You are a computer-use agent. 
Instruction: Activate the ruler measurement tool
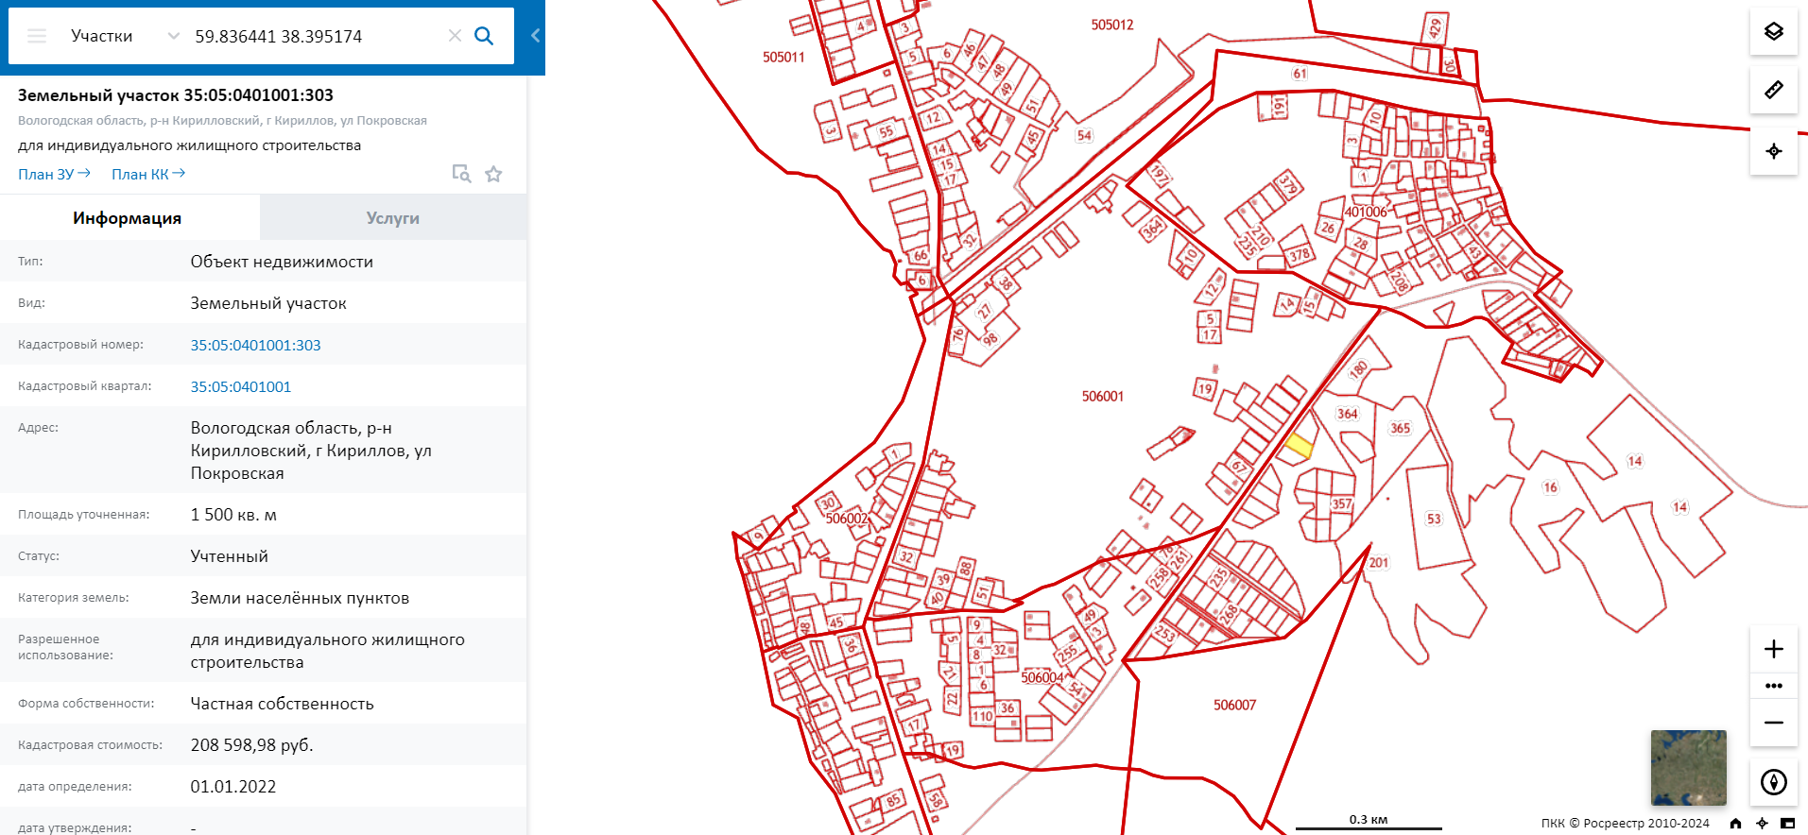click(1774, 90)
